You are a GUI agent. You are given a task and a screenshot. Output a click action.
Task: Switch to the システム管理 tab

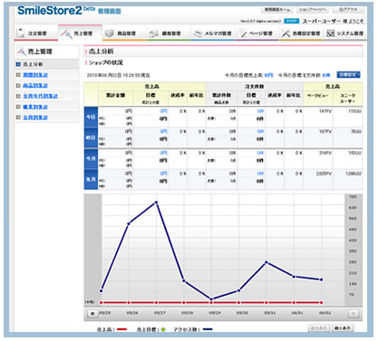[x=344, y=33]
